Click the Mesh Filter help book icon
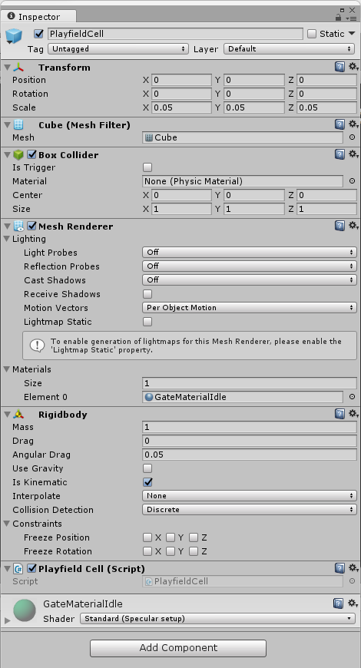Image resolution: width=361 pixels, height=668 pixels. pos(339,124)
